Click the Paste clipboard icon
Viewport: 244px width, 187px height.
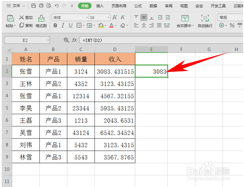click(x=10, y=18)
